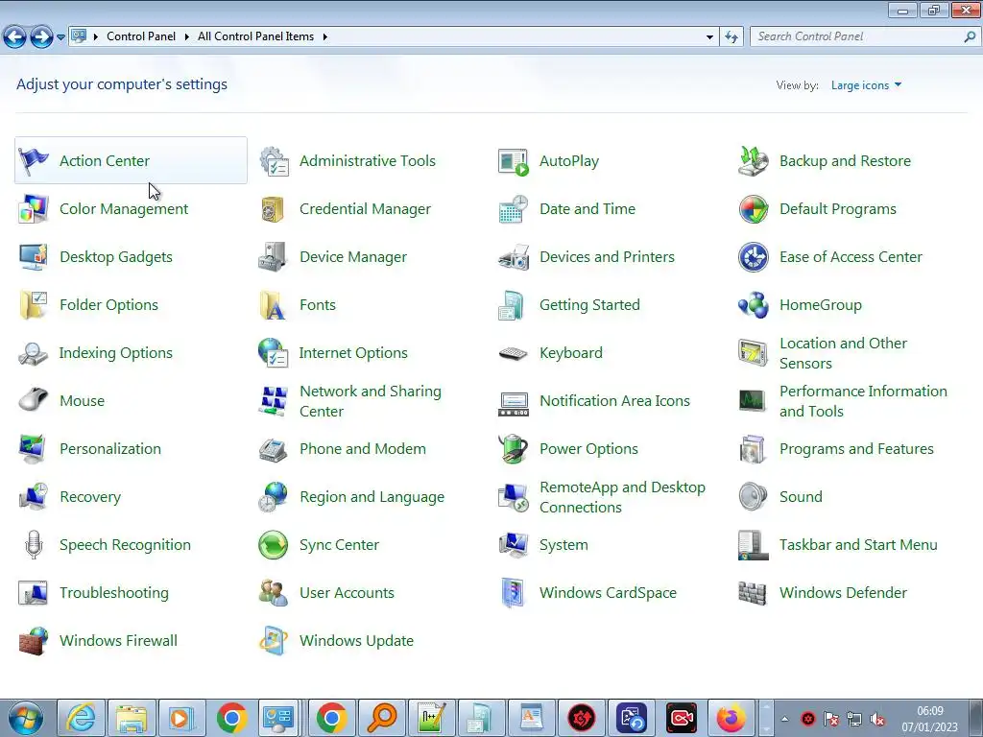Image resolution: width=983 pixels, height=737 pixels.
Task: Select Control Panel in the breadcrumb
Action: click(x=141, y=36)
